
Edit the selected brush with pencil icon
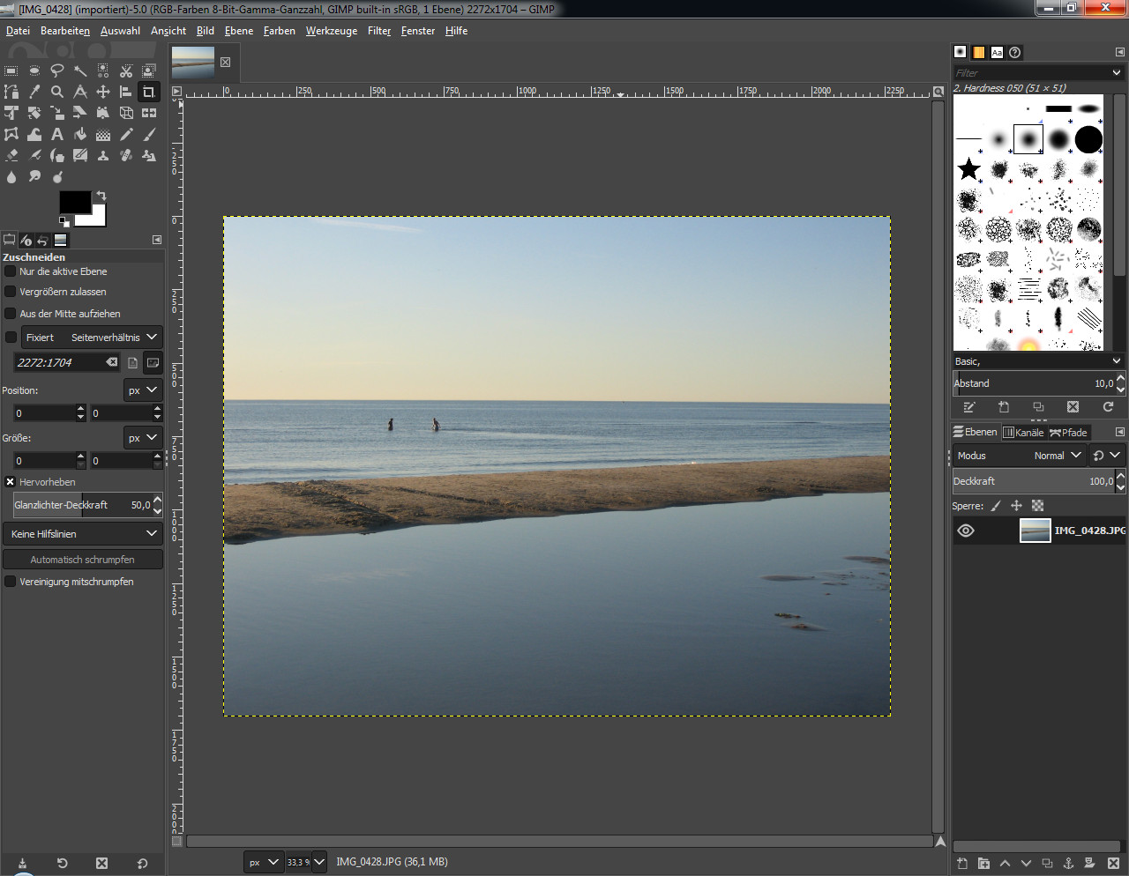969,406
